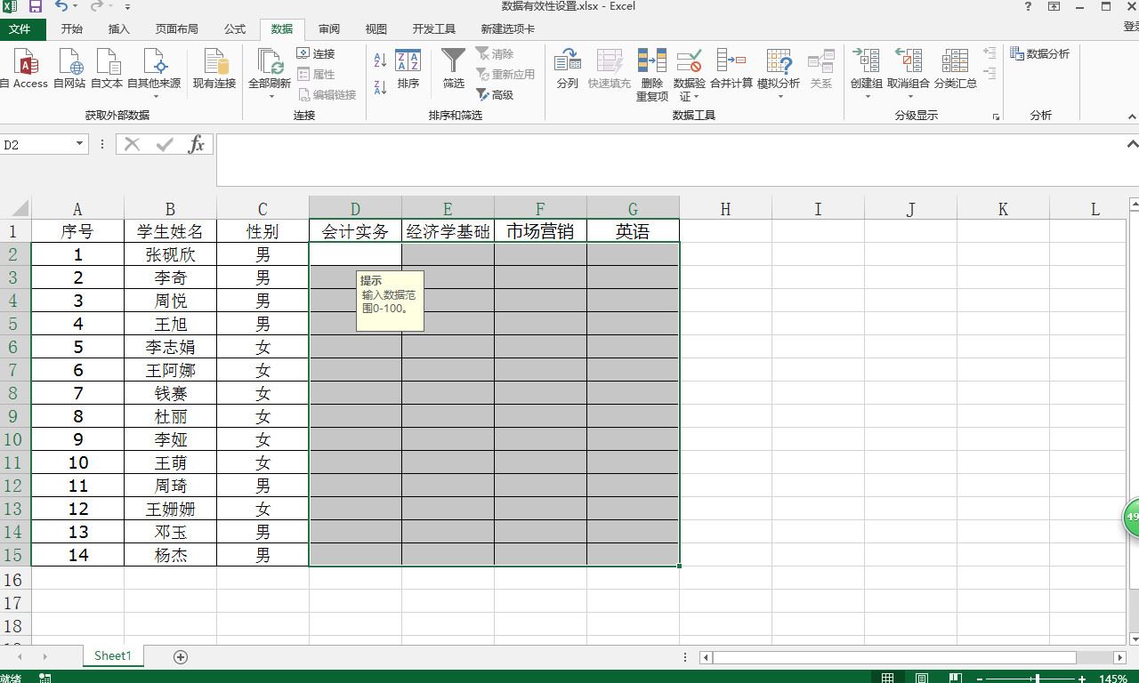Click Connections button in ribbon
This screenshot has width=1139, height=683.
point(316,53)
